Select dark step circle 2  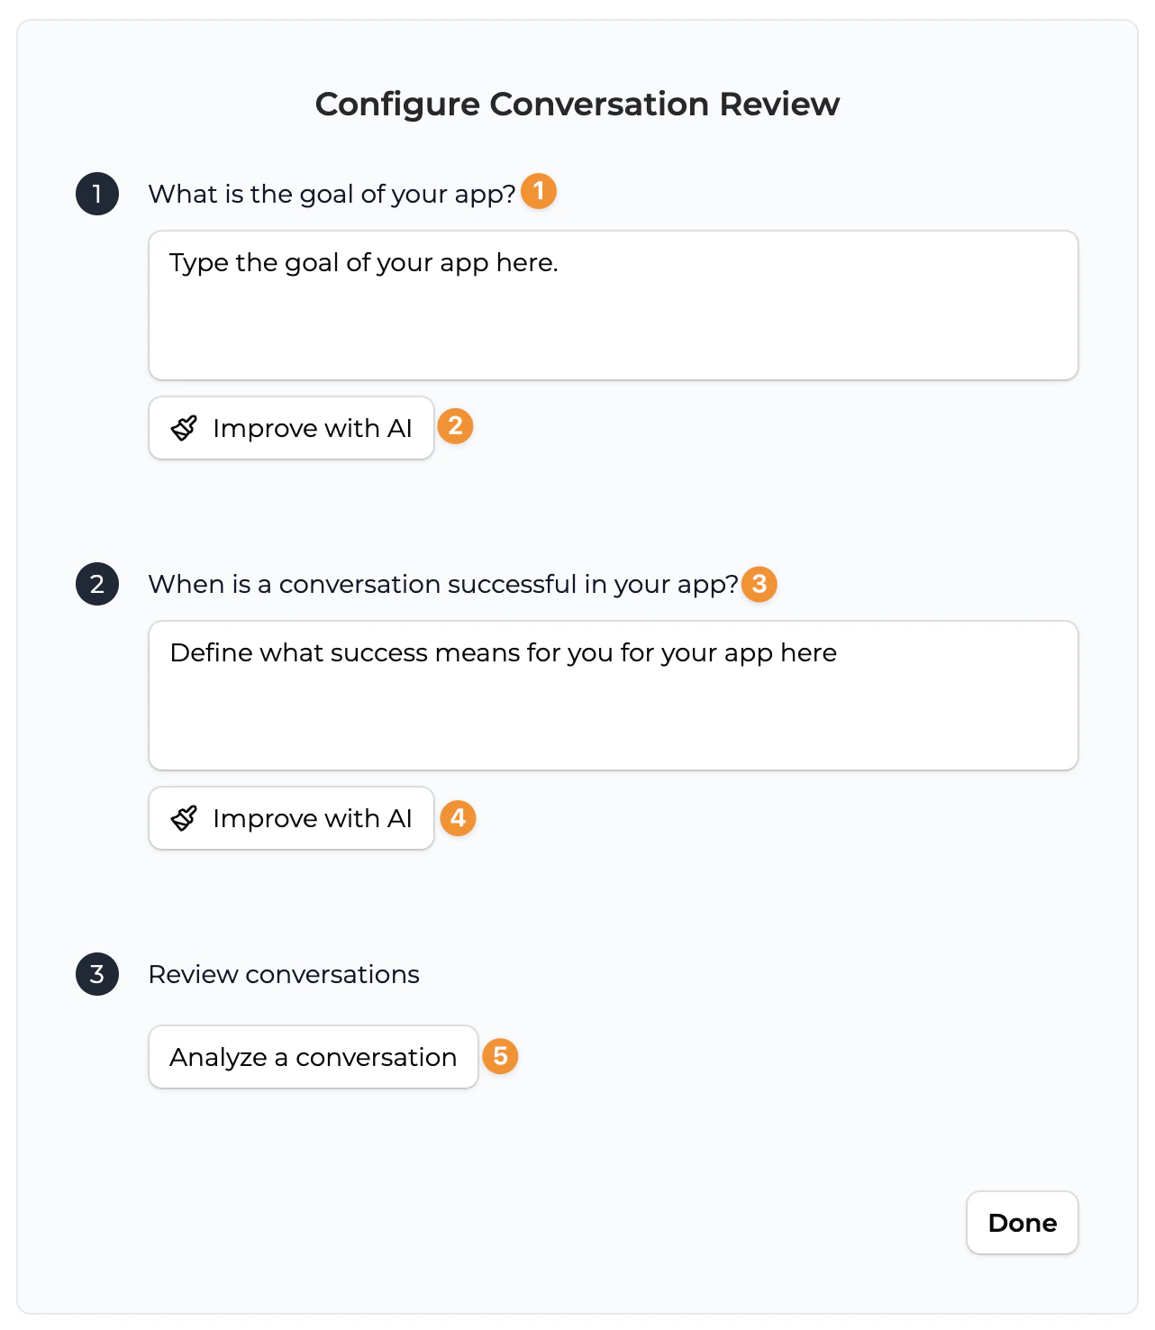coord(96,583)
